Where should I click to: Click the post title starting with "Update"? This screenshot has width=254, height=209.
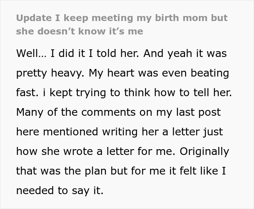[122, 18]
